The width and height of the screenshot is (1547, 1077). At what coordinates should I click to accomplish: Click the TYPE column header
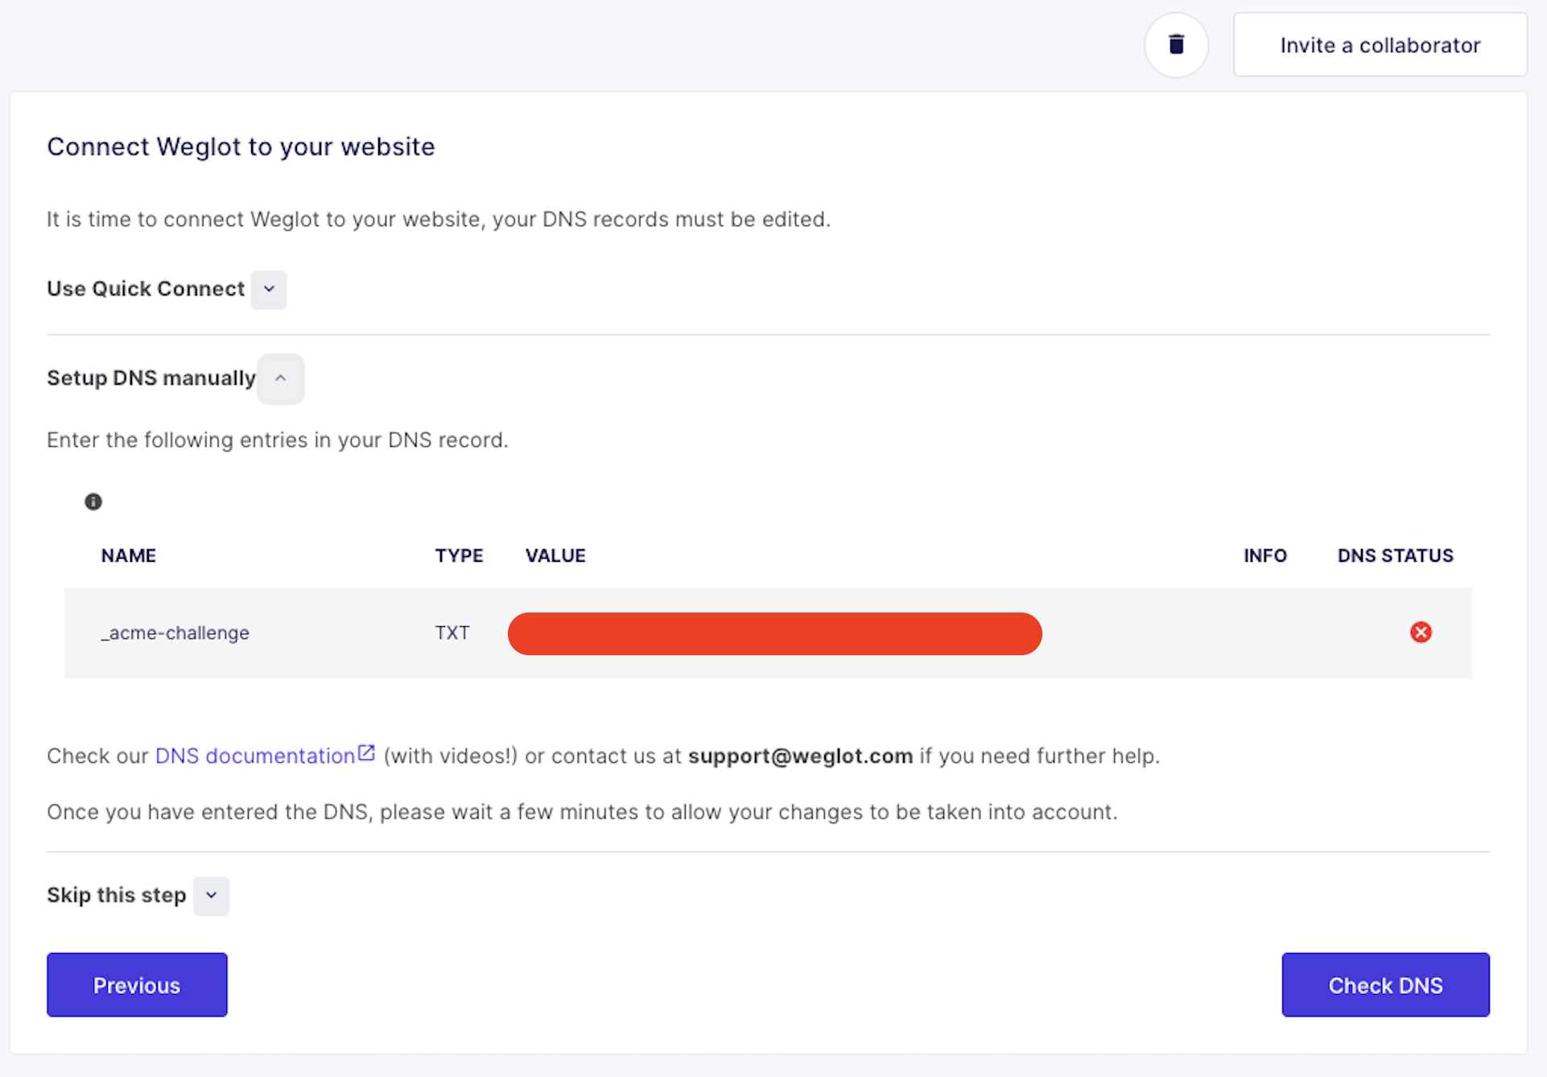[x=460, y=555]
